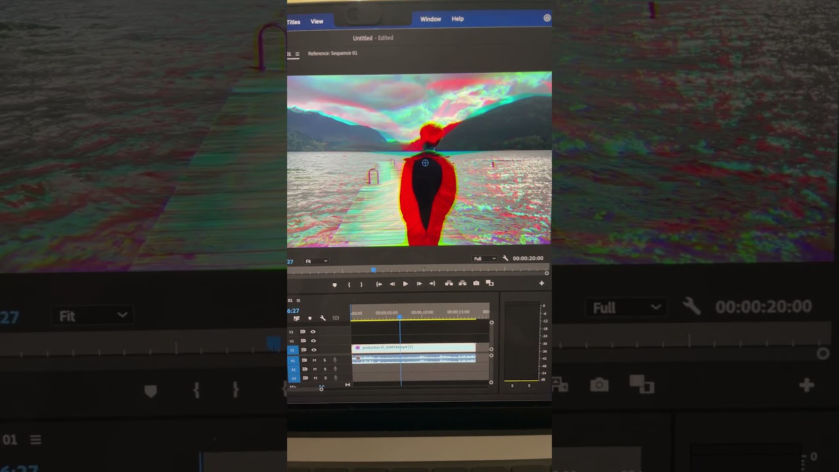Add a marker in the Program monitor
This screenshot has height=472, width=839.
tap(334, 285)
